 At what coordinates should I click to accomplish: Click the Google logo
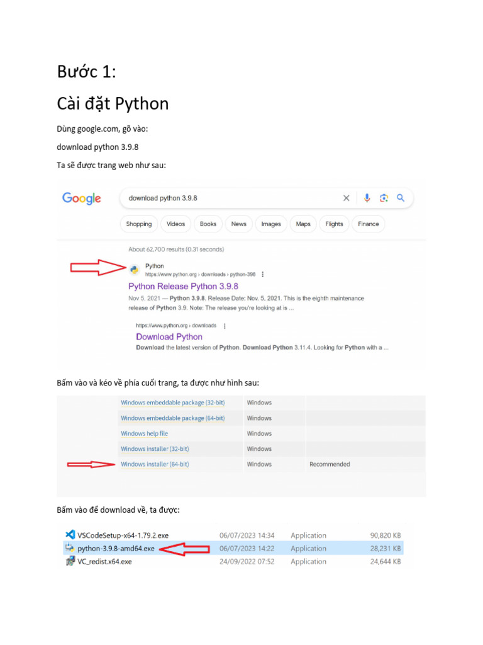coord(82,198)
